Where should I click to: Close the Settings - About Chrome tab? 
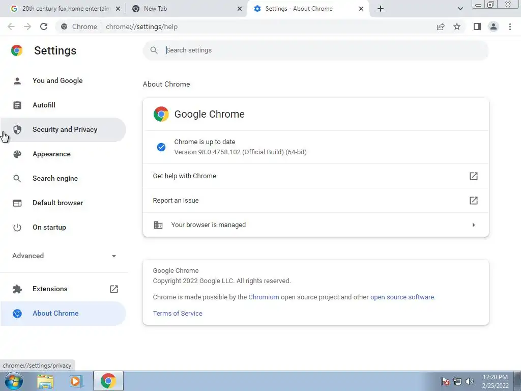361,9
